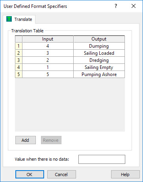Select the Sailing Loaded output cell
The width and height of the screenshot is (143, 182).
[x=99, y=53]
